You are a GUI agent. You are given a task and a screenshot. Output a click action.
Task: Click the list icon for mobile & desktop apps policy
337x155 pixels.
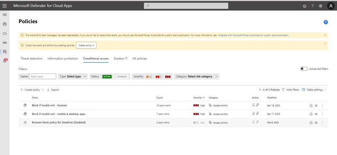[316, 114]
